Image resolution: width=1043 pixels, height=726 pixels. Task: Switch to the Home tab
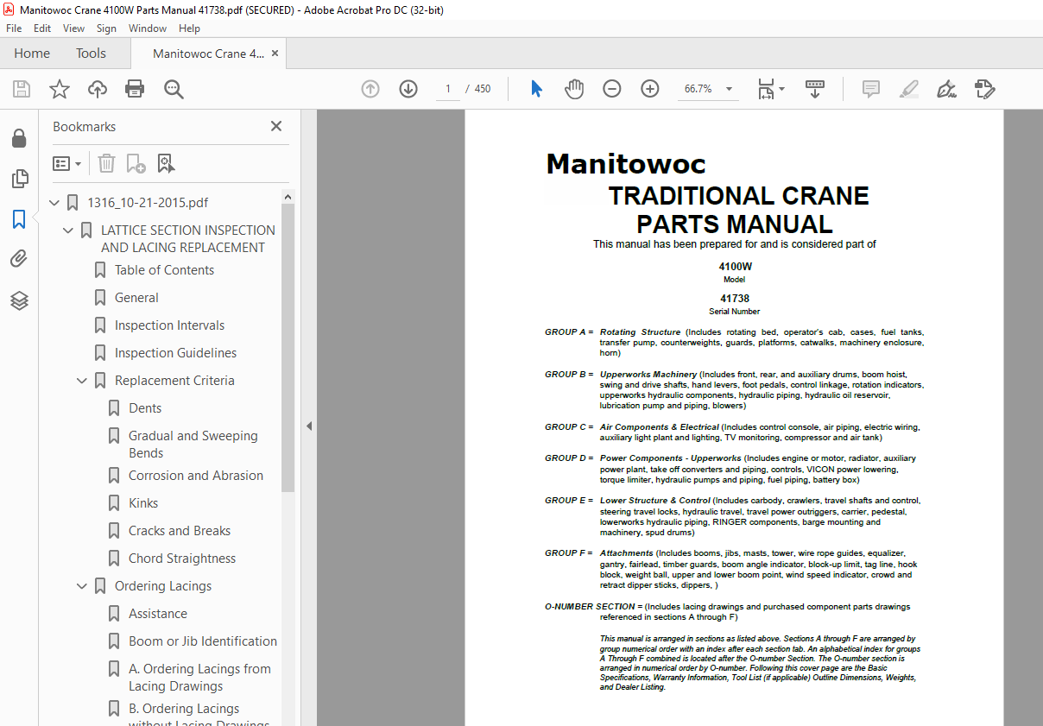(x=32, y=54)
